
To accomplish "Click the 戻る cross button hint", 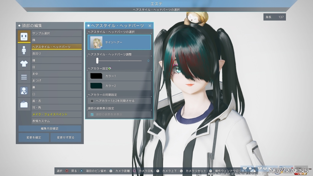I will [81, 171].
